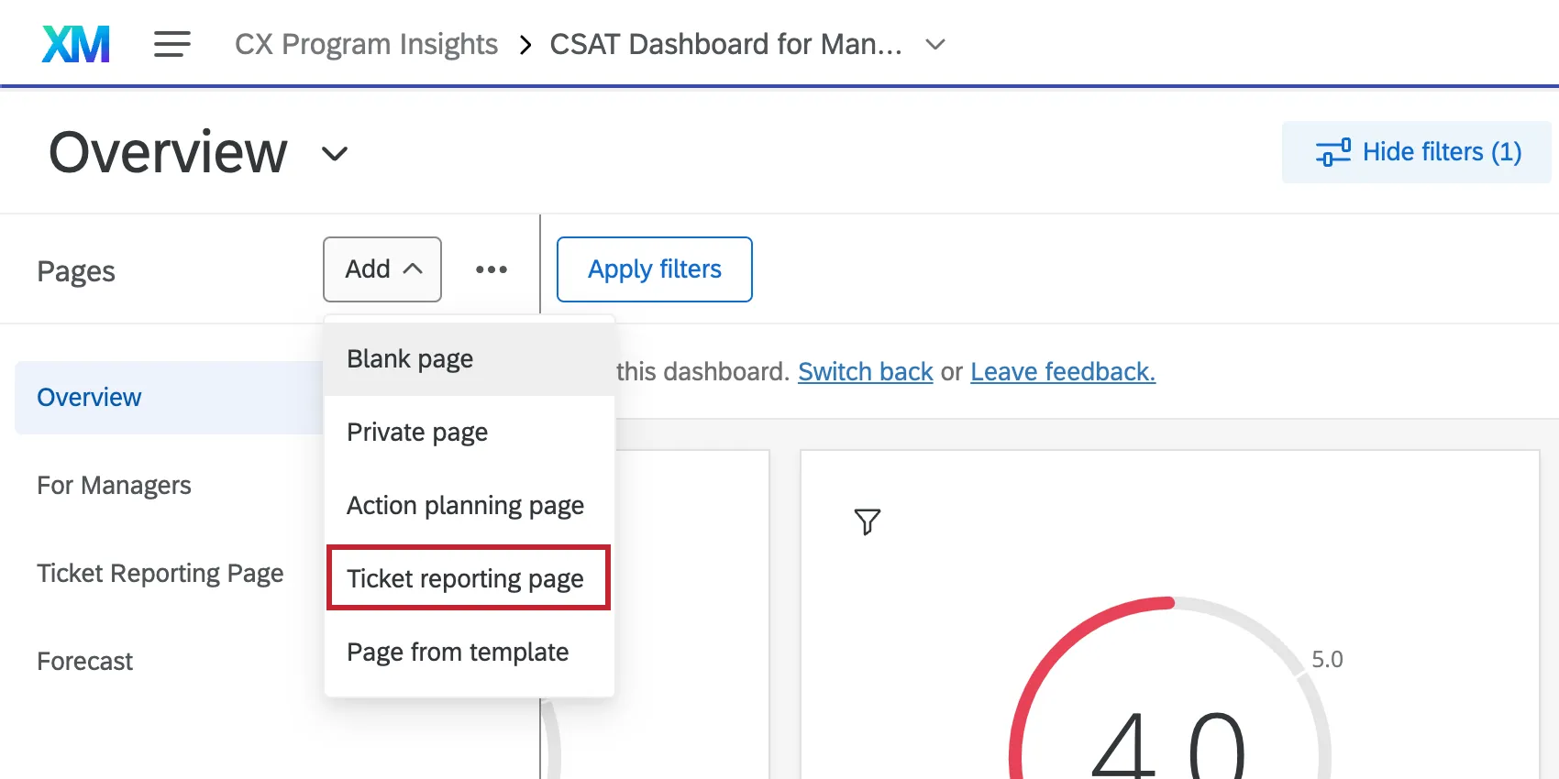Open the hamburger navigation menu
1559x779 pixels.
[171, 44]
